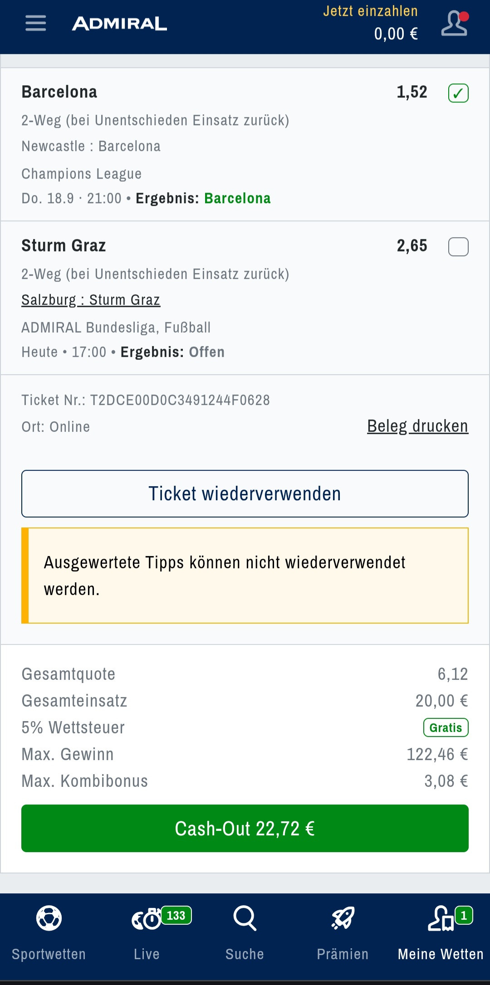
Task: Tap the green Gratis tax badge
Action: pyautogui.click(x=446, y=727)
